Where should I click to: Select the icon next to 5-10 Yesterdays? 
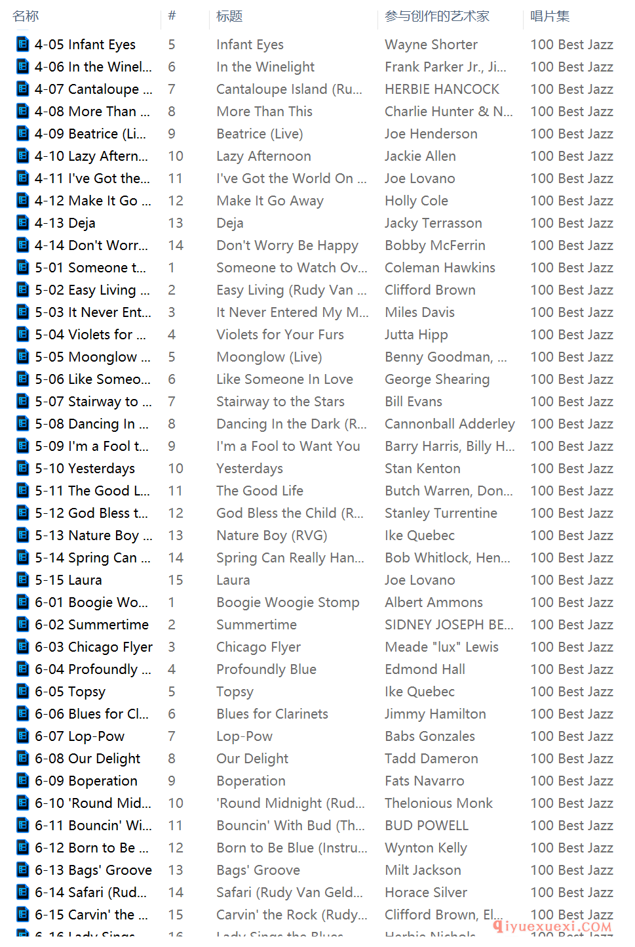(23, 469)
